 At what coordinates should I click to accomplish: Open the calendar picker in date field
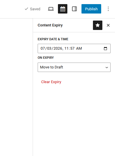click(x=106, y=48)
